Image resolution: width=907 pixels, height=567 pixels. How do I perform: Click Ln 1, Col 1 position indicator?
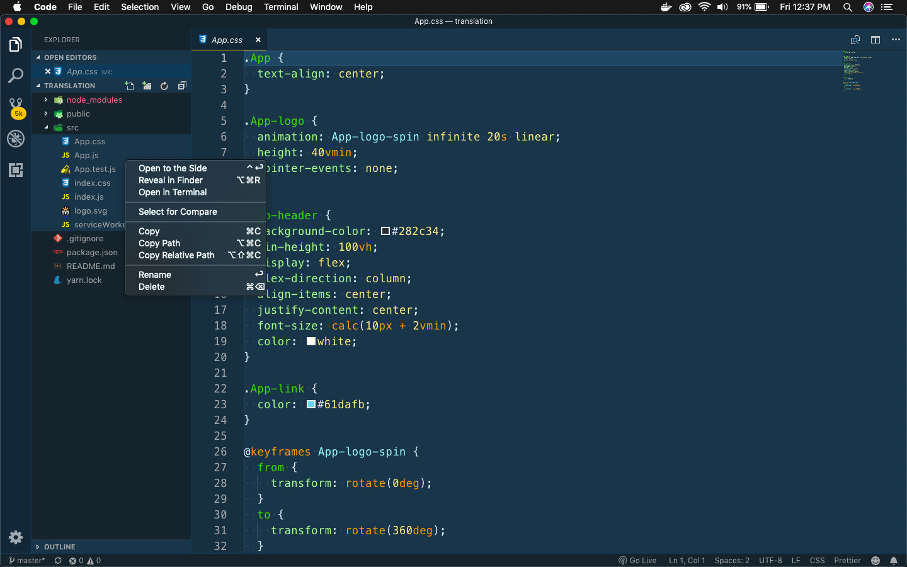[x=687, y=561]
